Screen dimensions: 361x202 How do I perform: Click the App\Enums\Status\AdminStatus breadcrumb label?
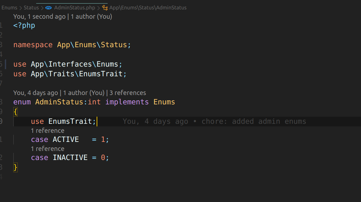pos(148,7)
